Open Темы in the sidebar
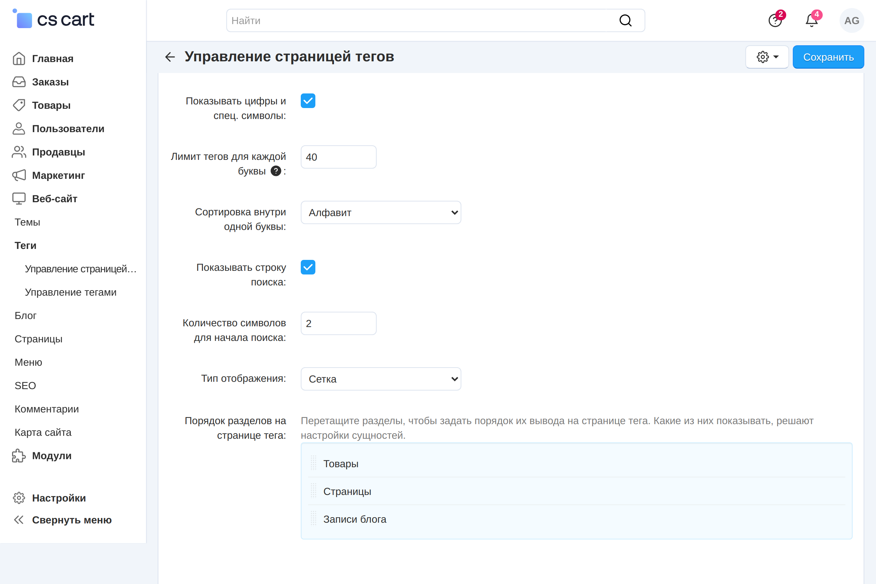 27,222
